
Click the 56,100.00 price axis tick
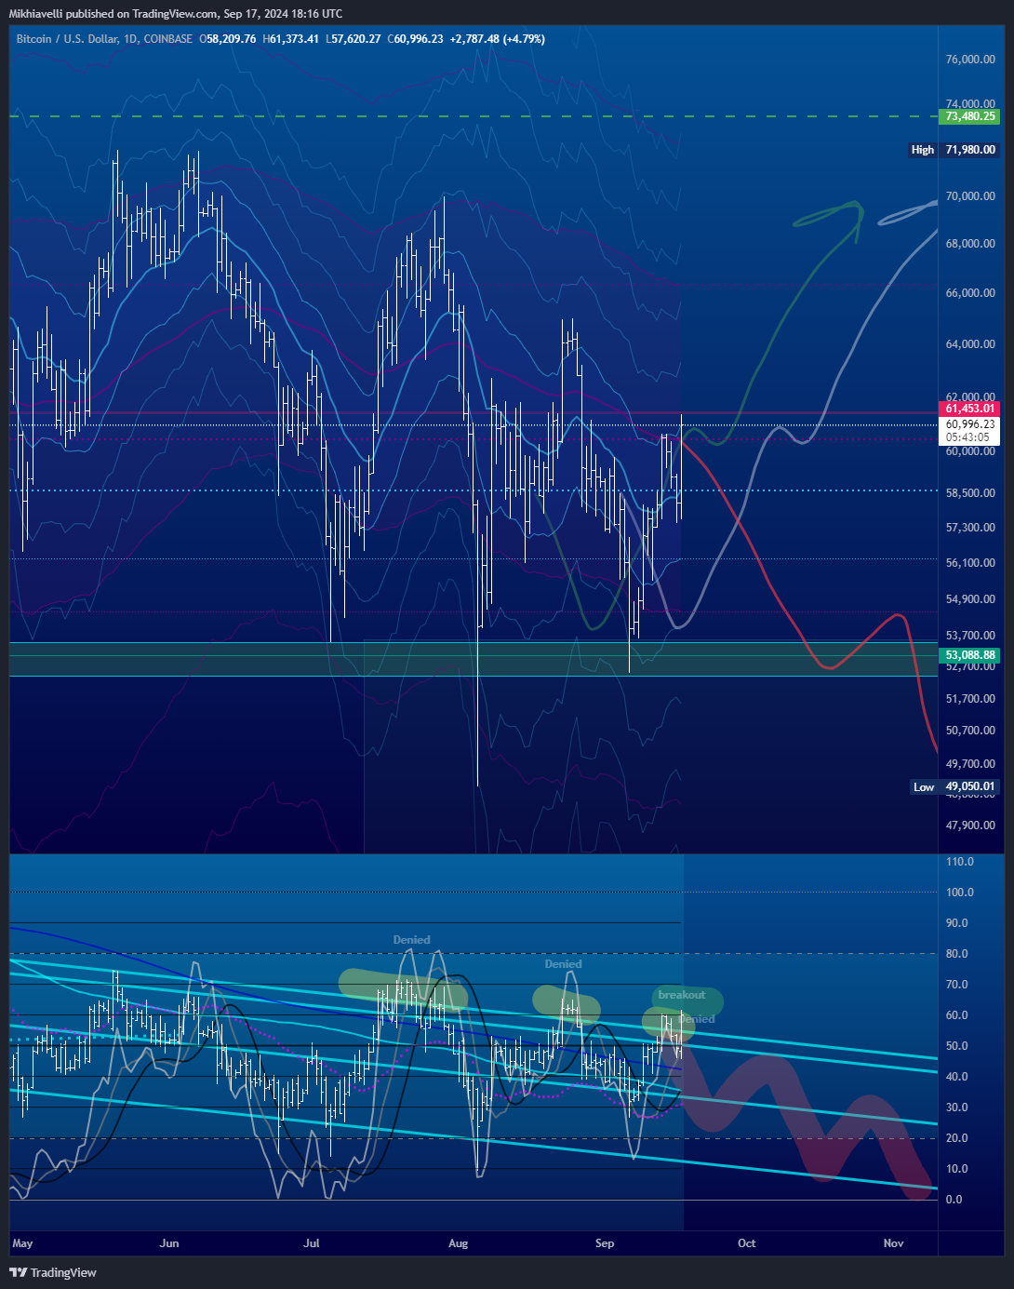tap(970, 563)
